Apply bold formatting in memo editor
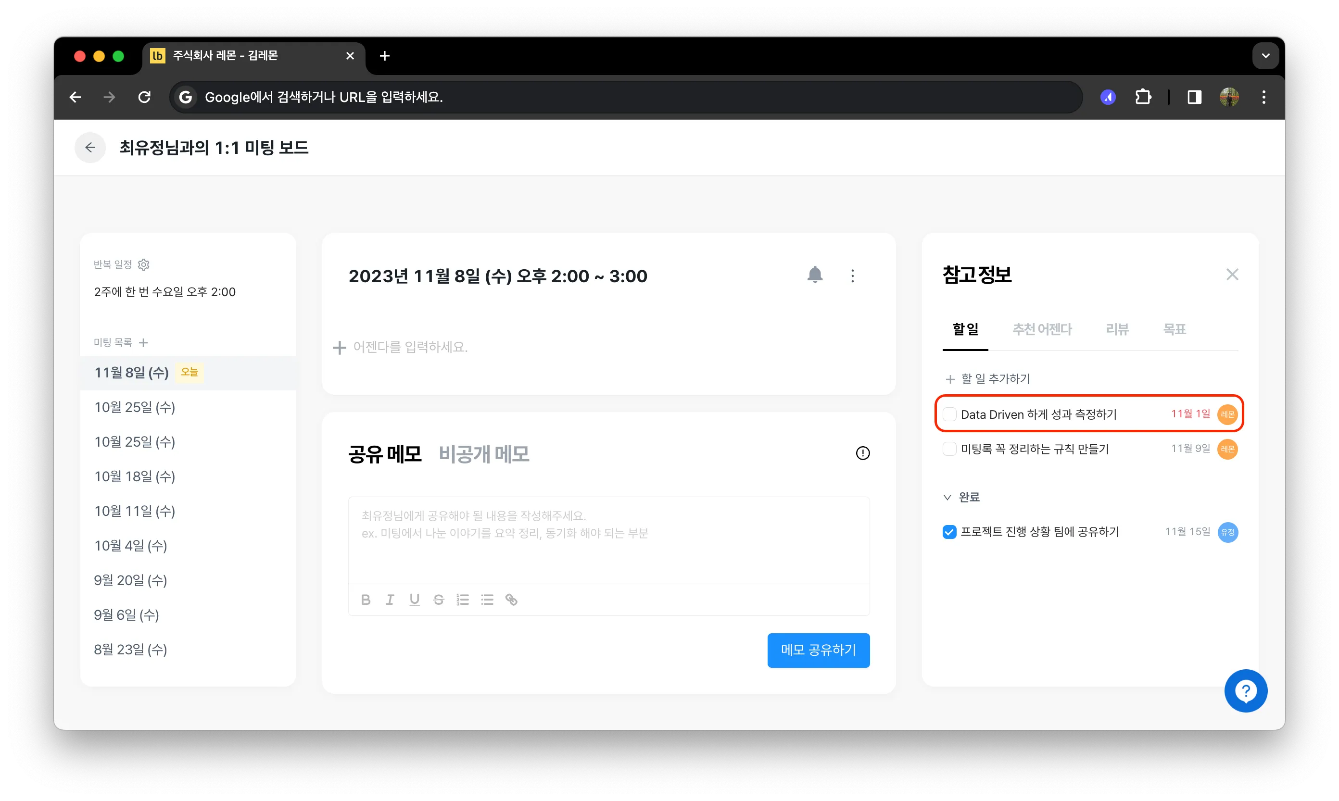 (366, 599)
